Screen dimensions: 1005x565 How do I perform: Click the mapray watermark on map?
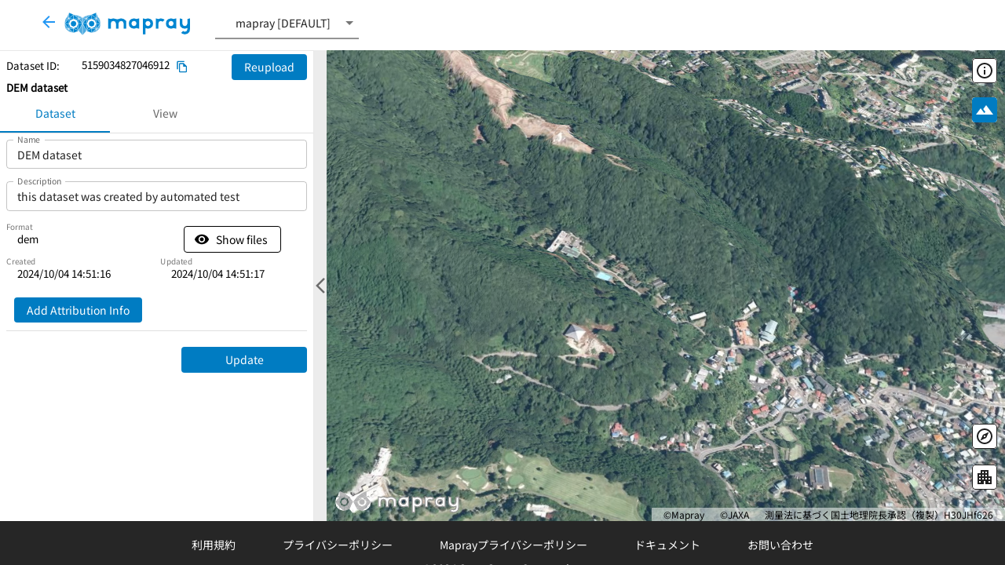397,501
